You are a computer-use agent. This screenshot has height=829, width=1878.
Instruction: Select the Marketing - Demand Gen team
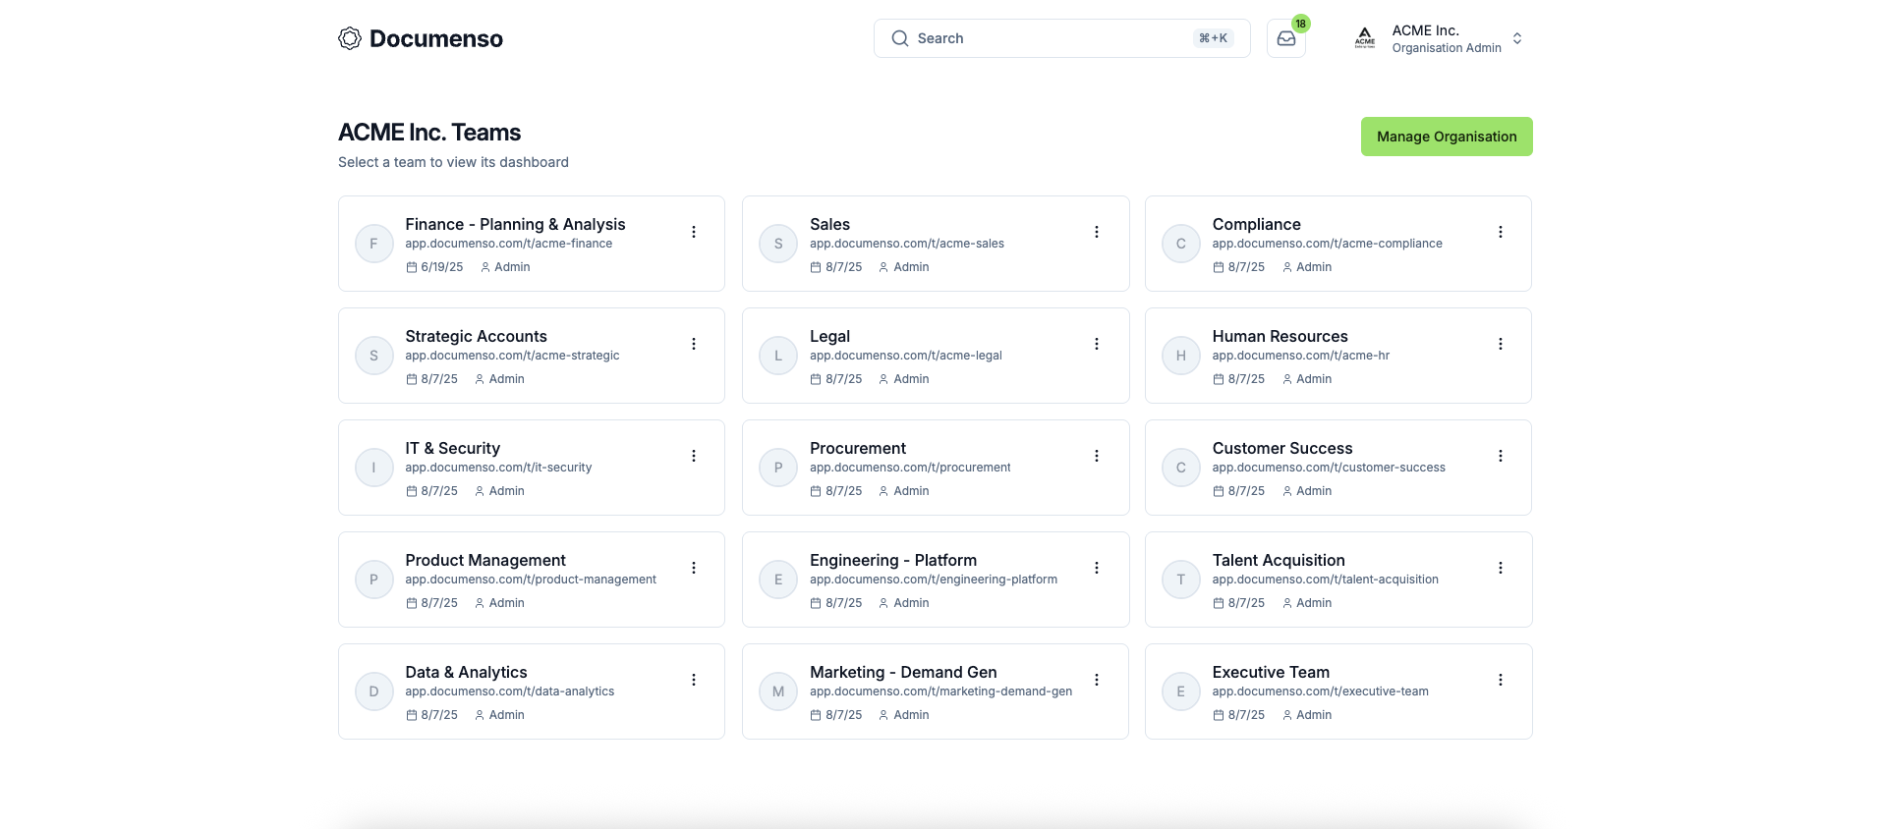coord(902,673)
